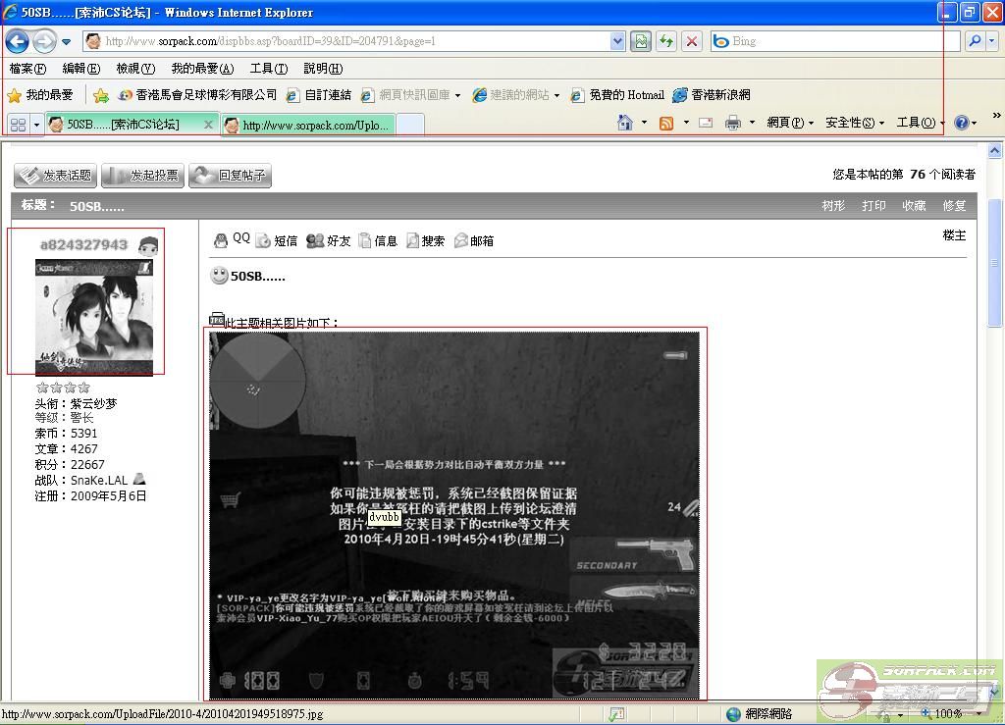
Task: Click the red Stop loading icon
Action: coord(692,41)
